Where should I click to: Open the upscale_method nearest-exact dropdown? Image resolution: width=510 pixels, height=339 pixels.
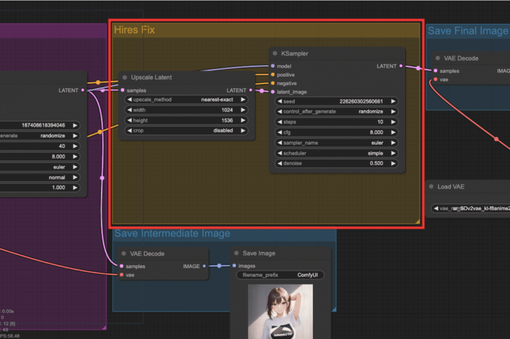click(x=187, y=100)
